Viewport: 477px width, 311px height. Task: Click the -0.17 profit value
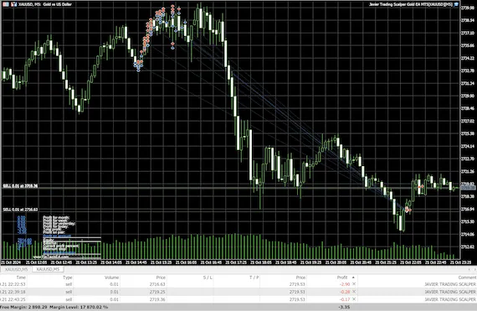click(x=345, y=299)
